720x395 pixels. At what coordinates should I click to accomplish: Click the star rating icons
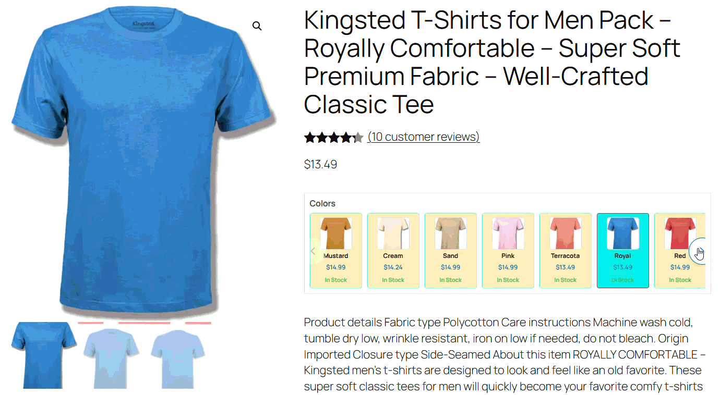[333, 138]
